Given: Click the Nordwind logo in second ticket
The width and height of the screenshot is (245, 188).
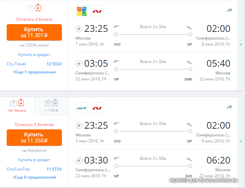Looking at the screenshot, I should click(97, 108).
